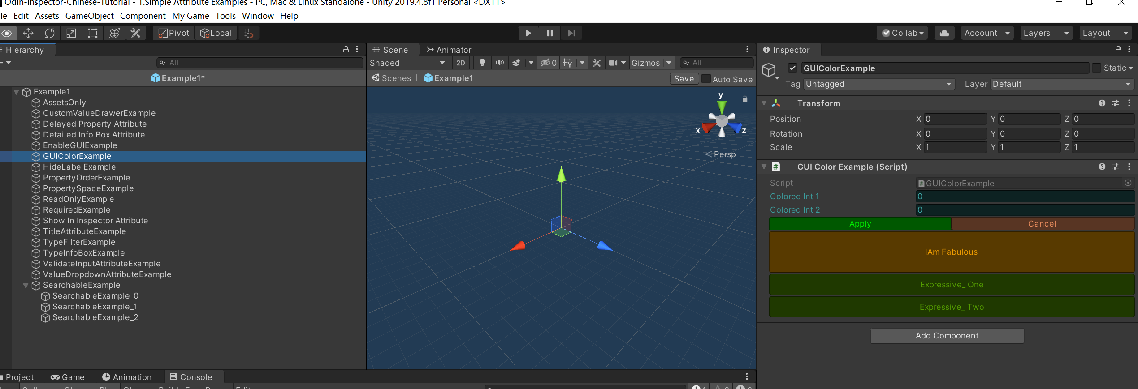Step forward one frame

click(x=571, y=33)
